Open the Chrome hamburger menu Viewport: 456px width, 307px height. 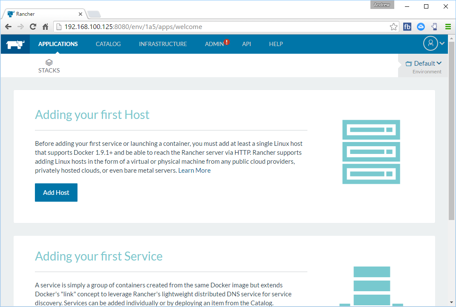tap(448, 27)
